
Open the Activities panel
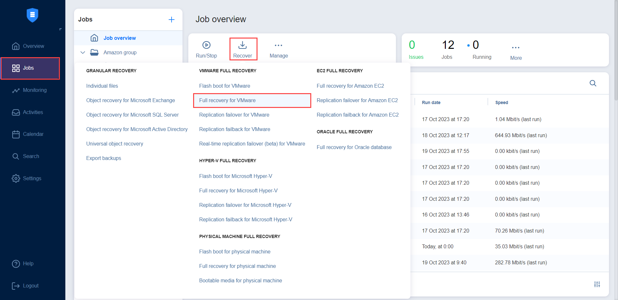pos(33,112)
